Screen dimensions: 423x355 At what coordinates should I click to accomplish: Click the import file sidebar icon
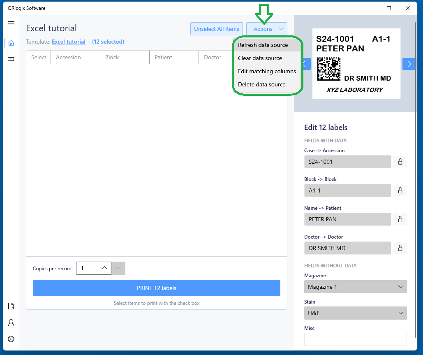[11, 306]
